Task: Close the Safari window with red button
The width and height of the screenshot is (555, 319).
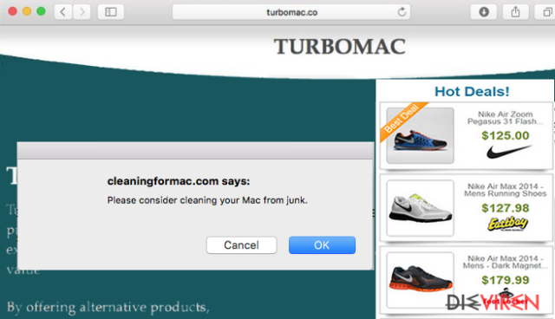Action: tap(13, 11)
